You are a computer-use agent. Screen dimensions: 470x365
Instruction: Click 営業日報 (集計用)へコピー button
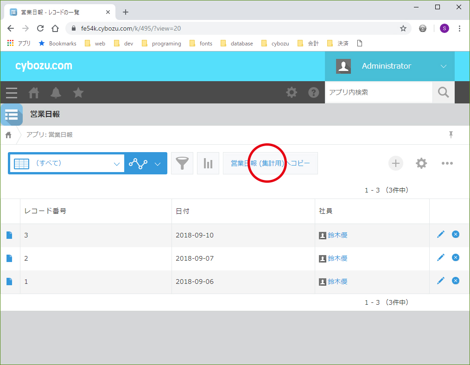pos(270,163)
